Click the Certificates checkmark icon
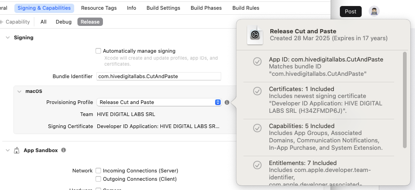 click(x=257, y=91)
